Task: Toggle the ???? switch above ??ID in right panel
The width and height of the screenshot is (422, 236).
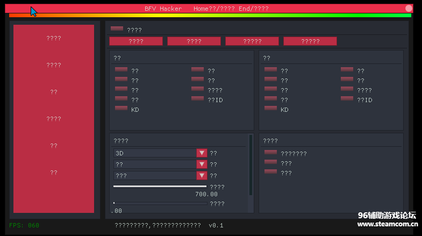Action: 347,89
